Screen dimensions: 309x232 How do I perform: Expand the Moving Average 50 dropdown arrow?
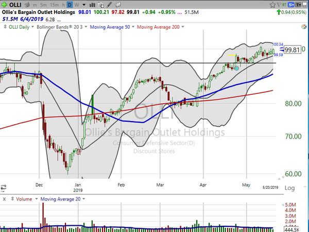pyautogui.click(x=133, y=27)
